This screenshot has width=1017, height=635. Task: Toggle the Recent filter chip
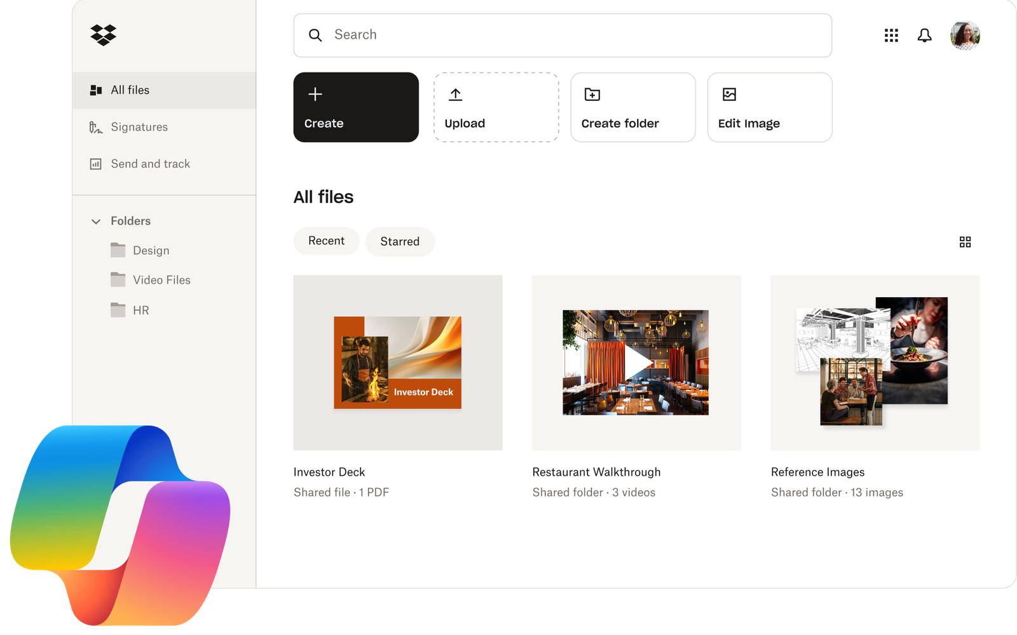326,241
